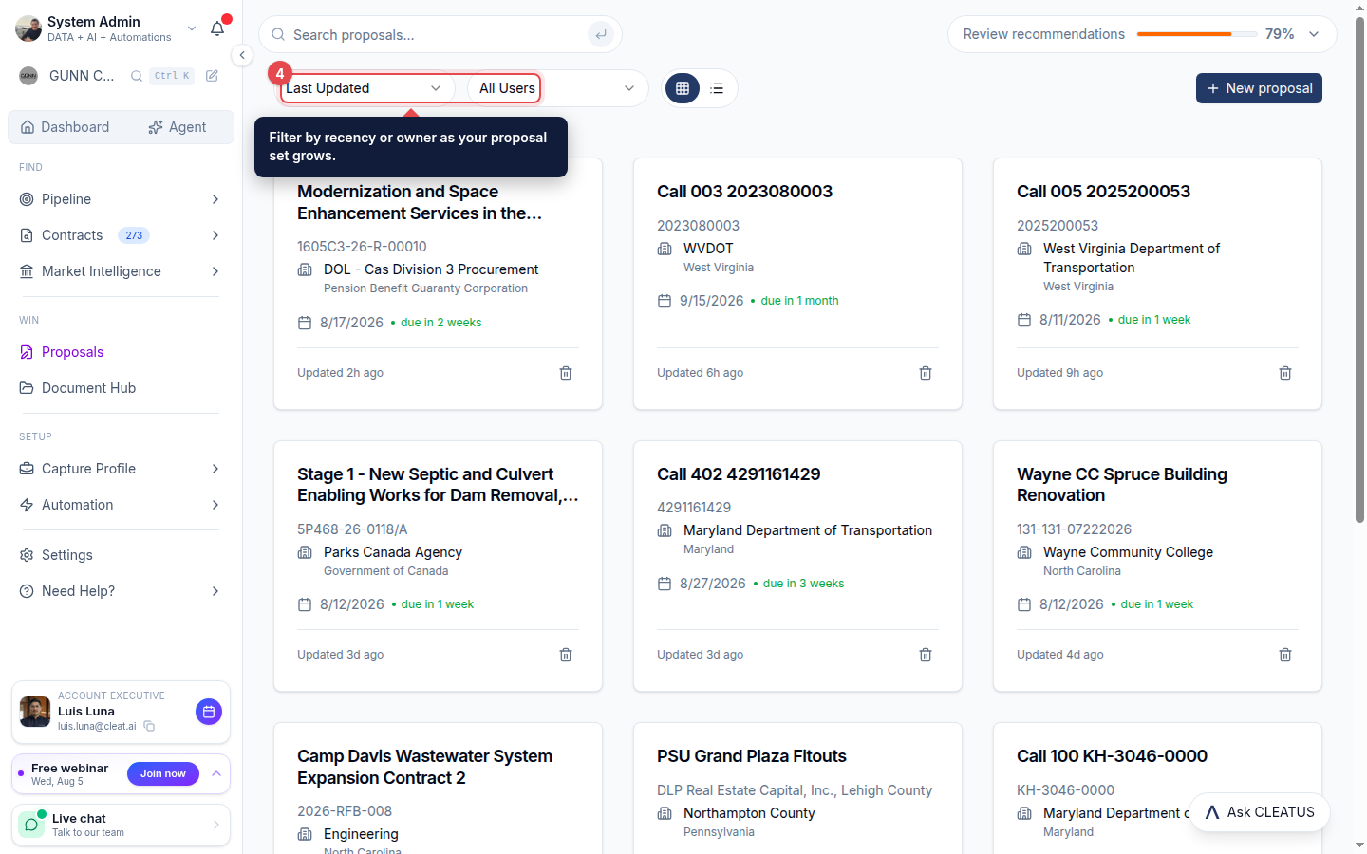The image size is (1367, 854).
Task: Click the schedule calendar icon for Luis Luna
Action: (x=209, y=712)
